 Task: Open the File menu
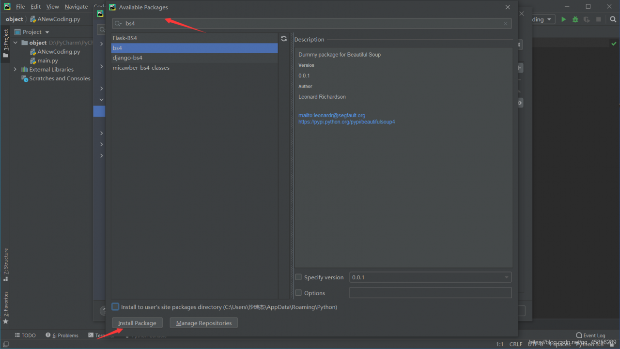[x=20, y=7]
